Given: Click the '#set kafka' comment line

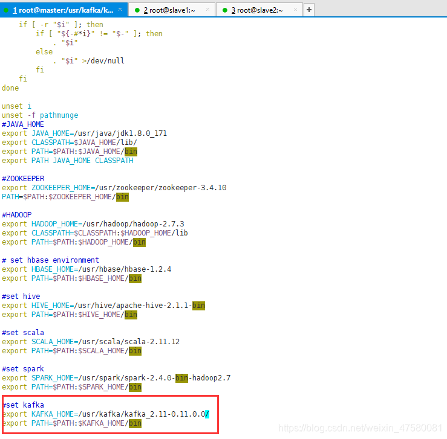Looking at the screenshot, I should pyautogui.click(x=24, y=405).
